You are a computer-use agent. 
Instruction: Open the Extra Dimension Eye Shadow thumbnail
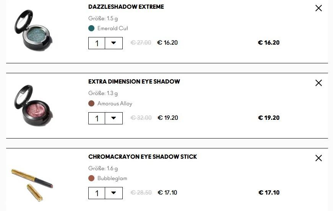(x=33, y=105)
